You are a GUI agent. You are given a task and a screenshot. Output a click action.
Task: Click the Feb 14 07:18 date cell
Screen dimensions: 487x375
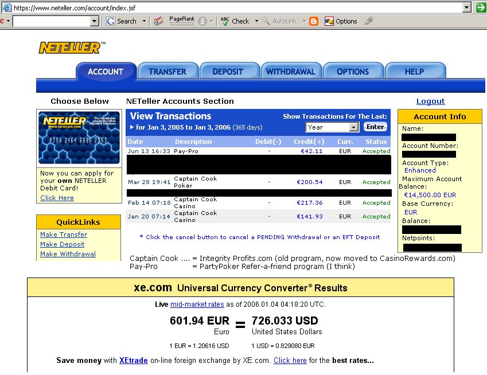coord(149,203)
